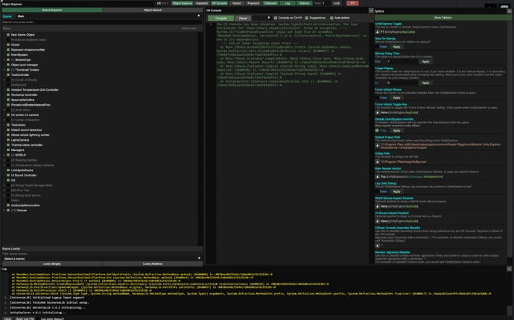Screen dimensions: 514x320
Task: Toggle active checkbox for EventSystem object
Action: point(8,55)
